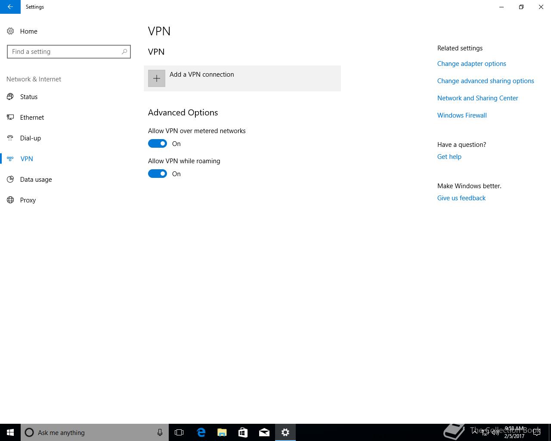Click the Data usage pie icon
Image resolution: width=551 pixels, height=441 pixels.
click(x=10, y=179)
